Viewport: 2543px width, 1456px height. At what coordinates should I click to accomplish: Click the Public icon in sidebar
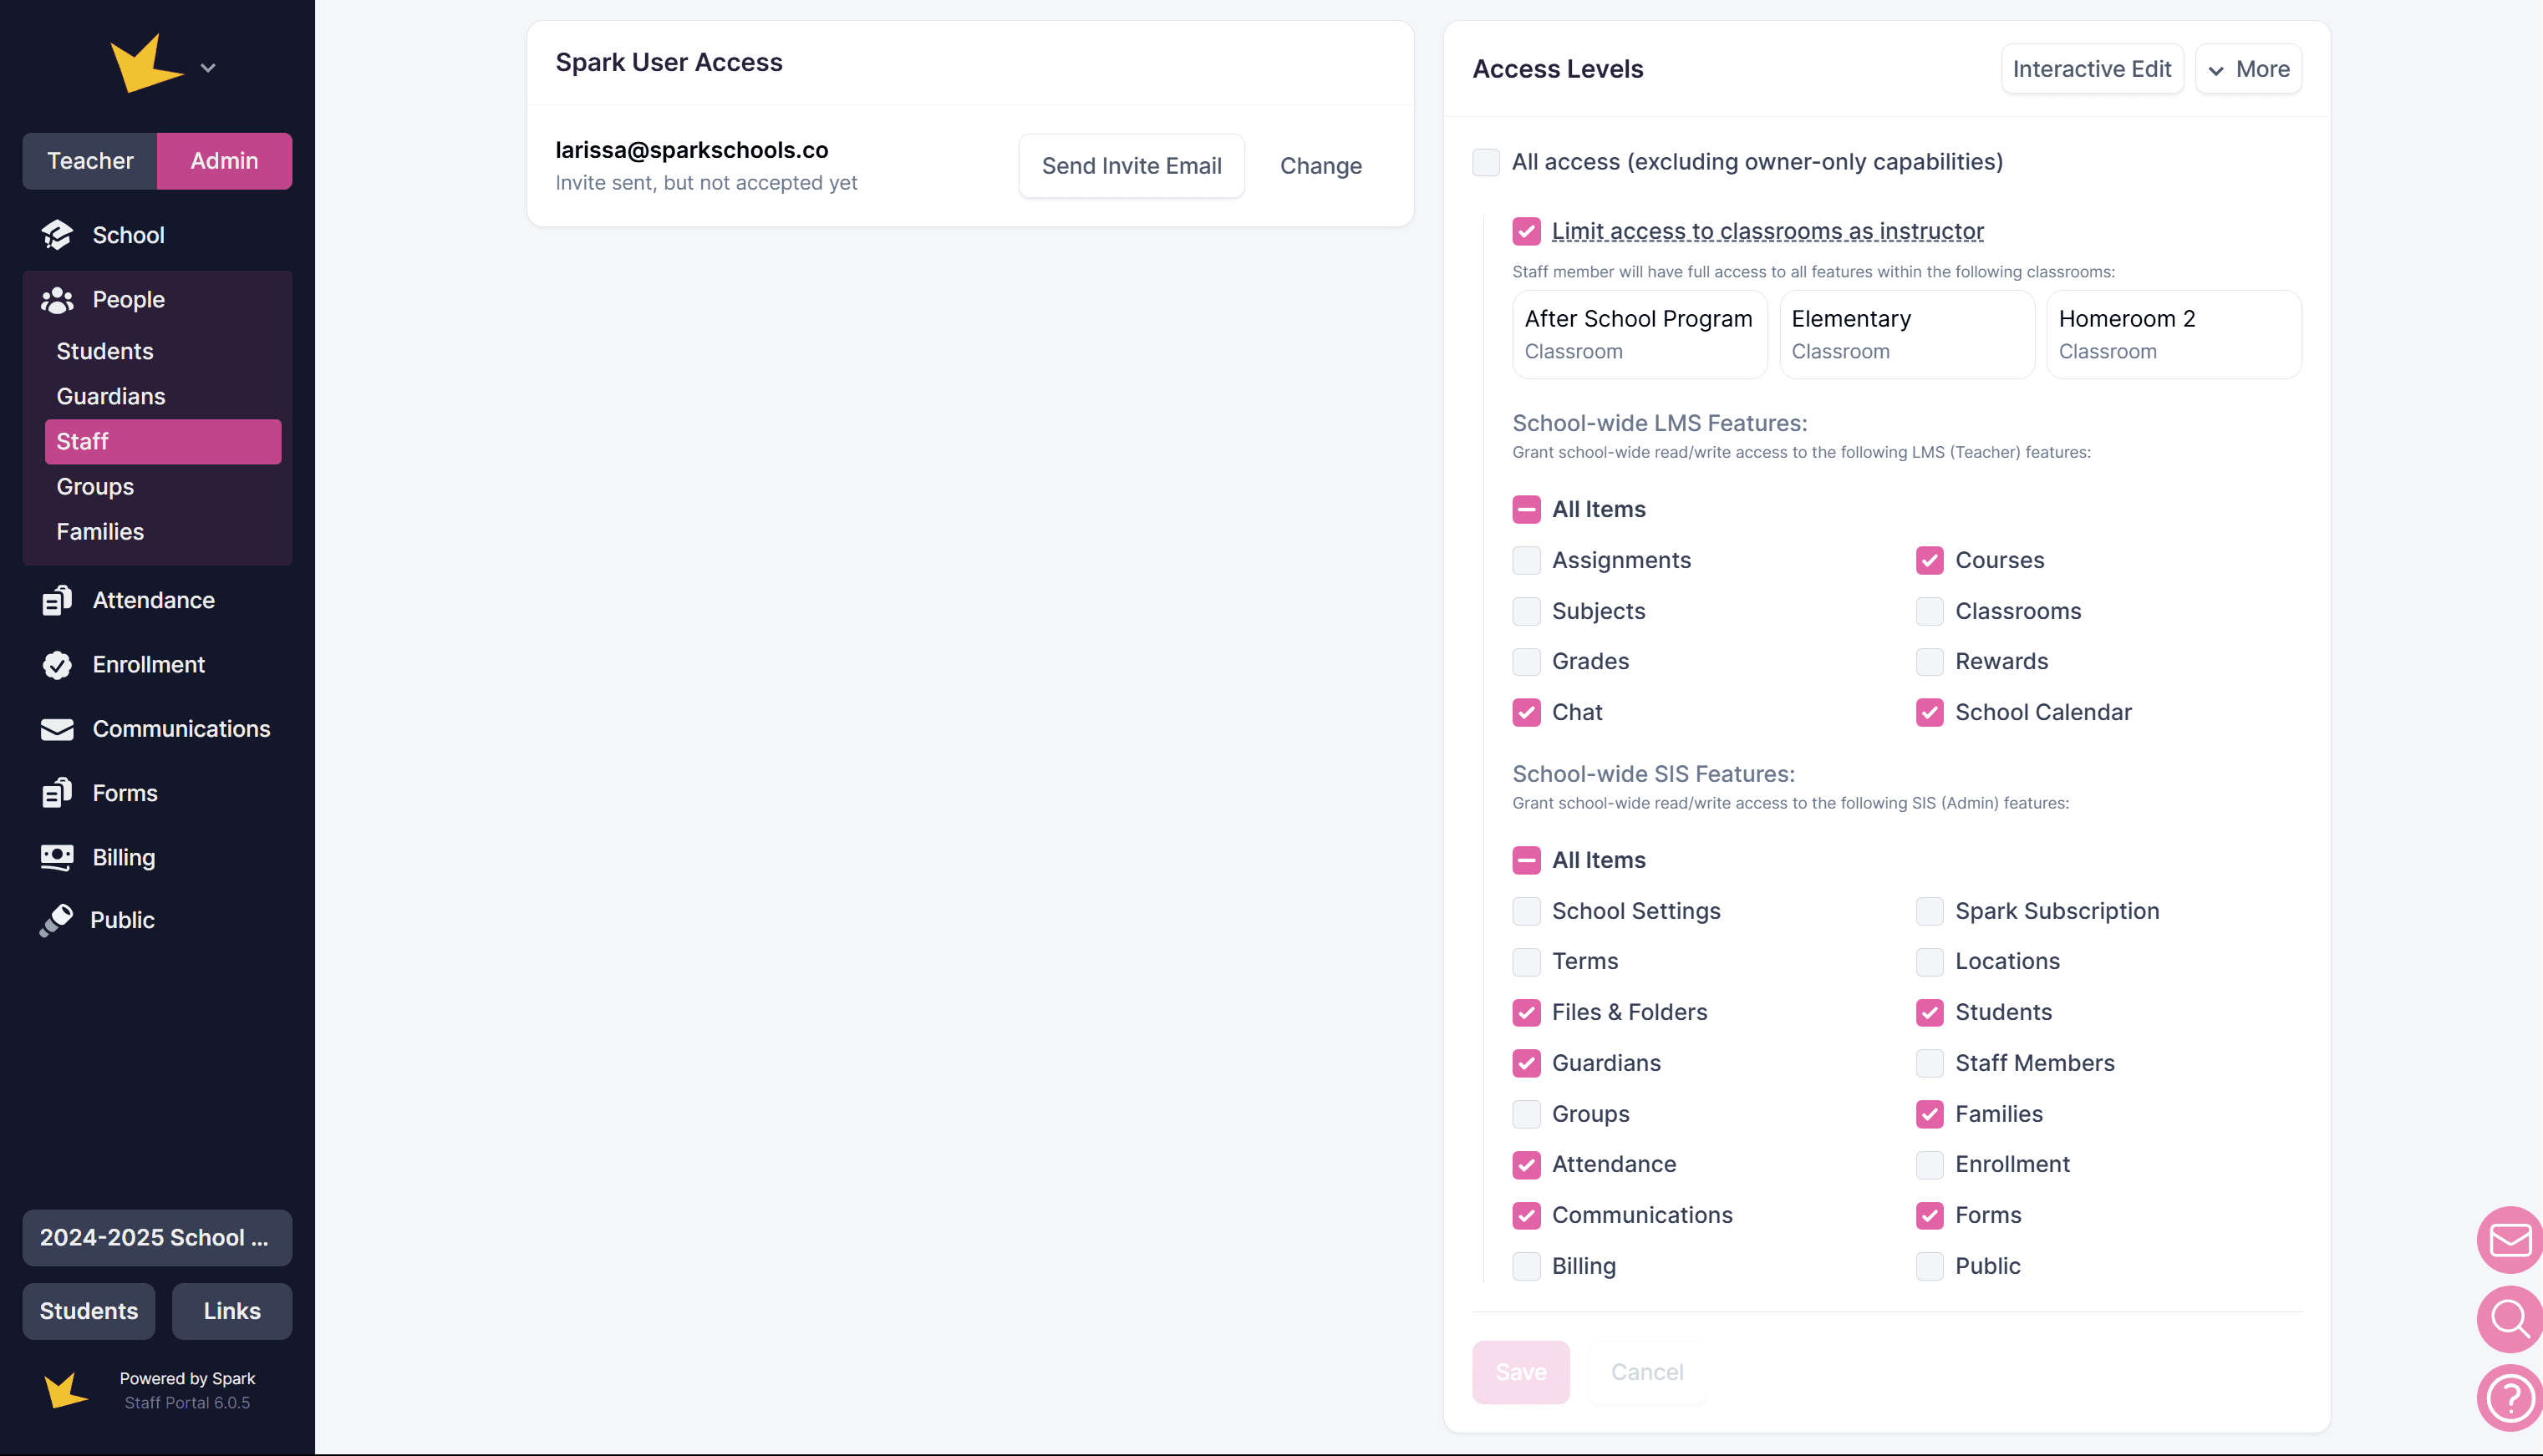click(57, 920)
